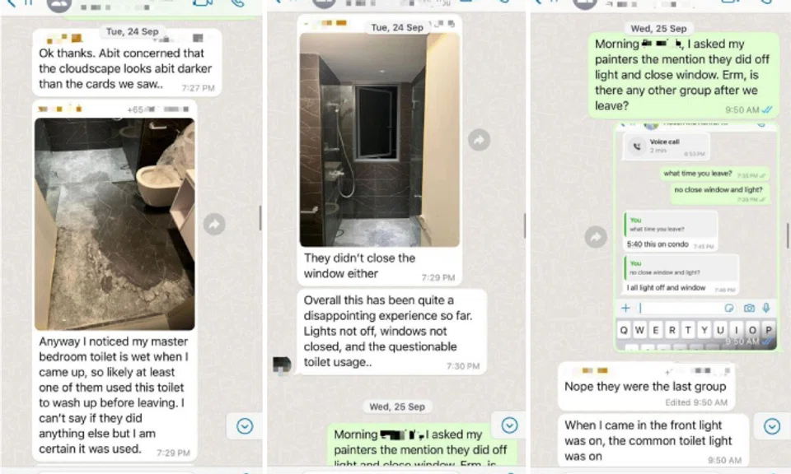Tap scroll-to-bottom chevron in right chat

[x=772, y=426]
